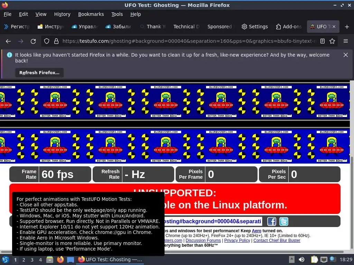Open the Help menu
Screen dimensions: 354x265
[136, 14]
